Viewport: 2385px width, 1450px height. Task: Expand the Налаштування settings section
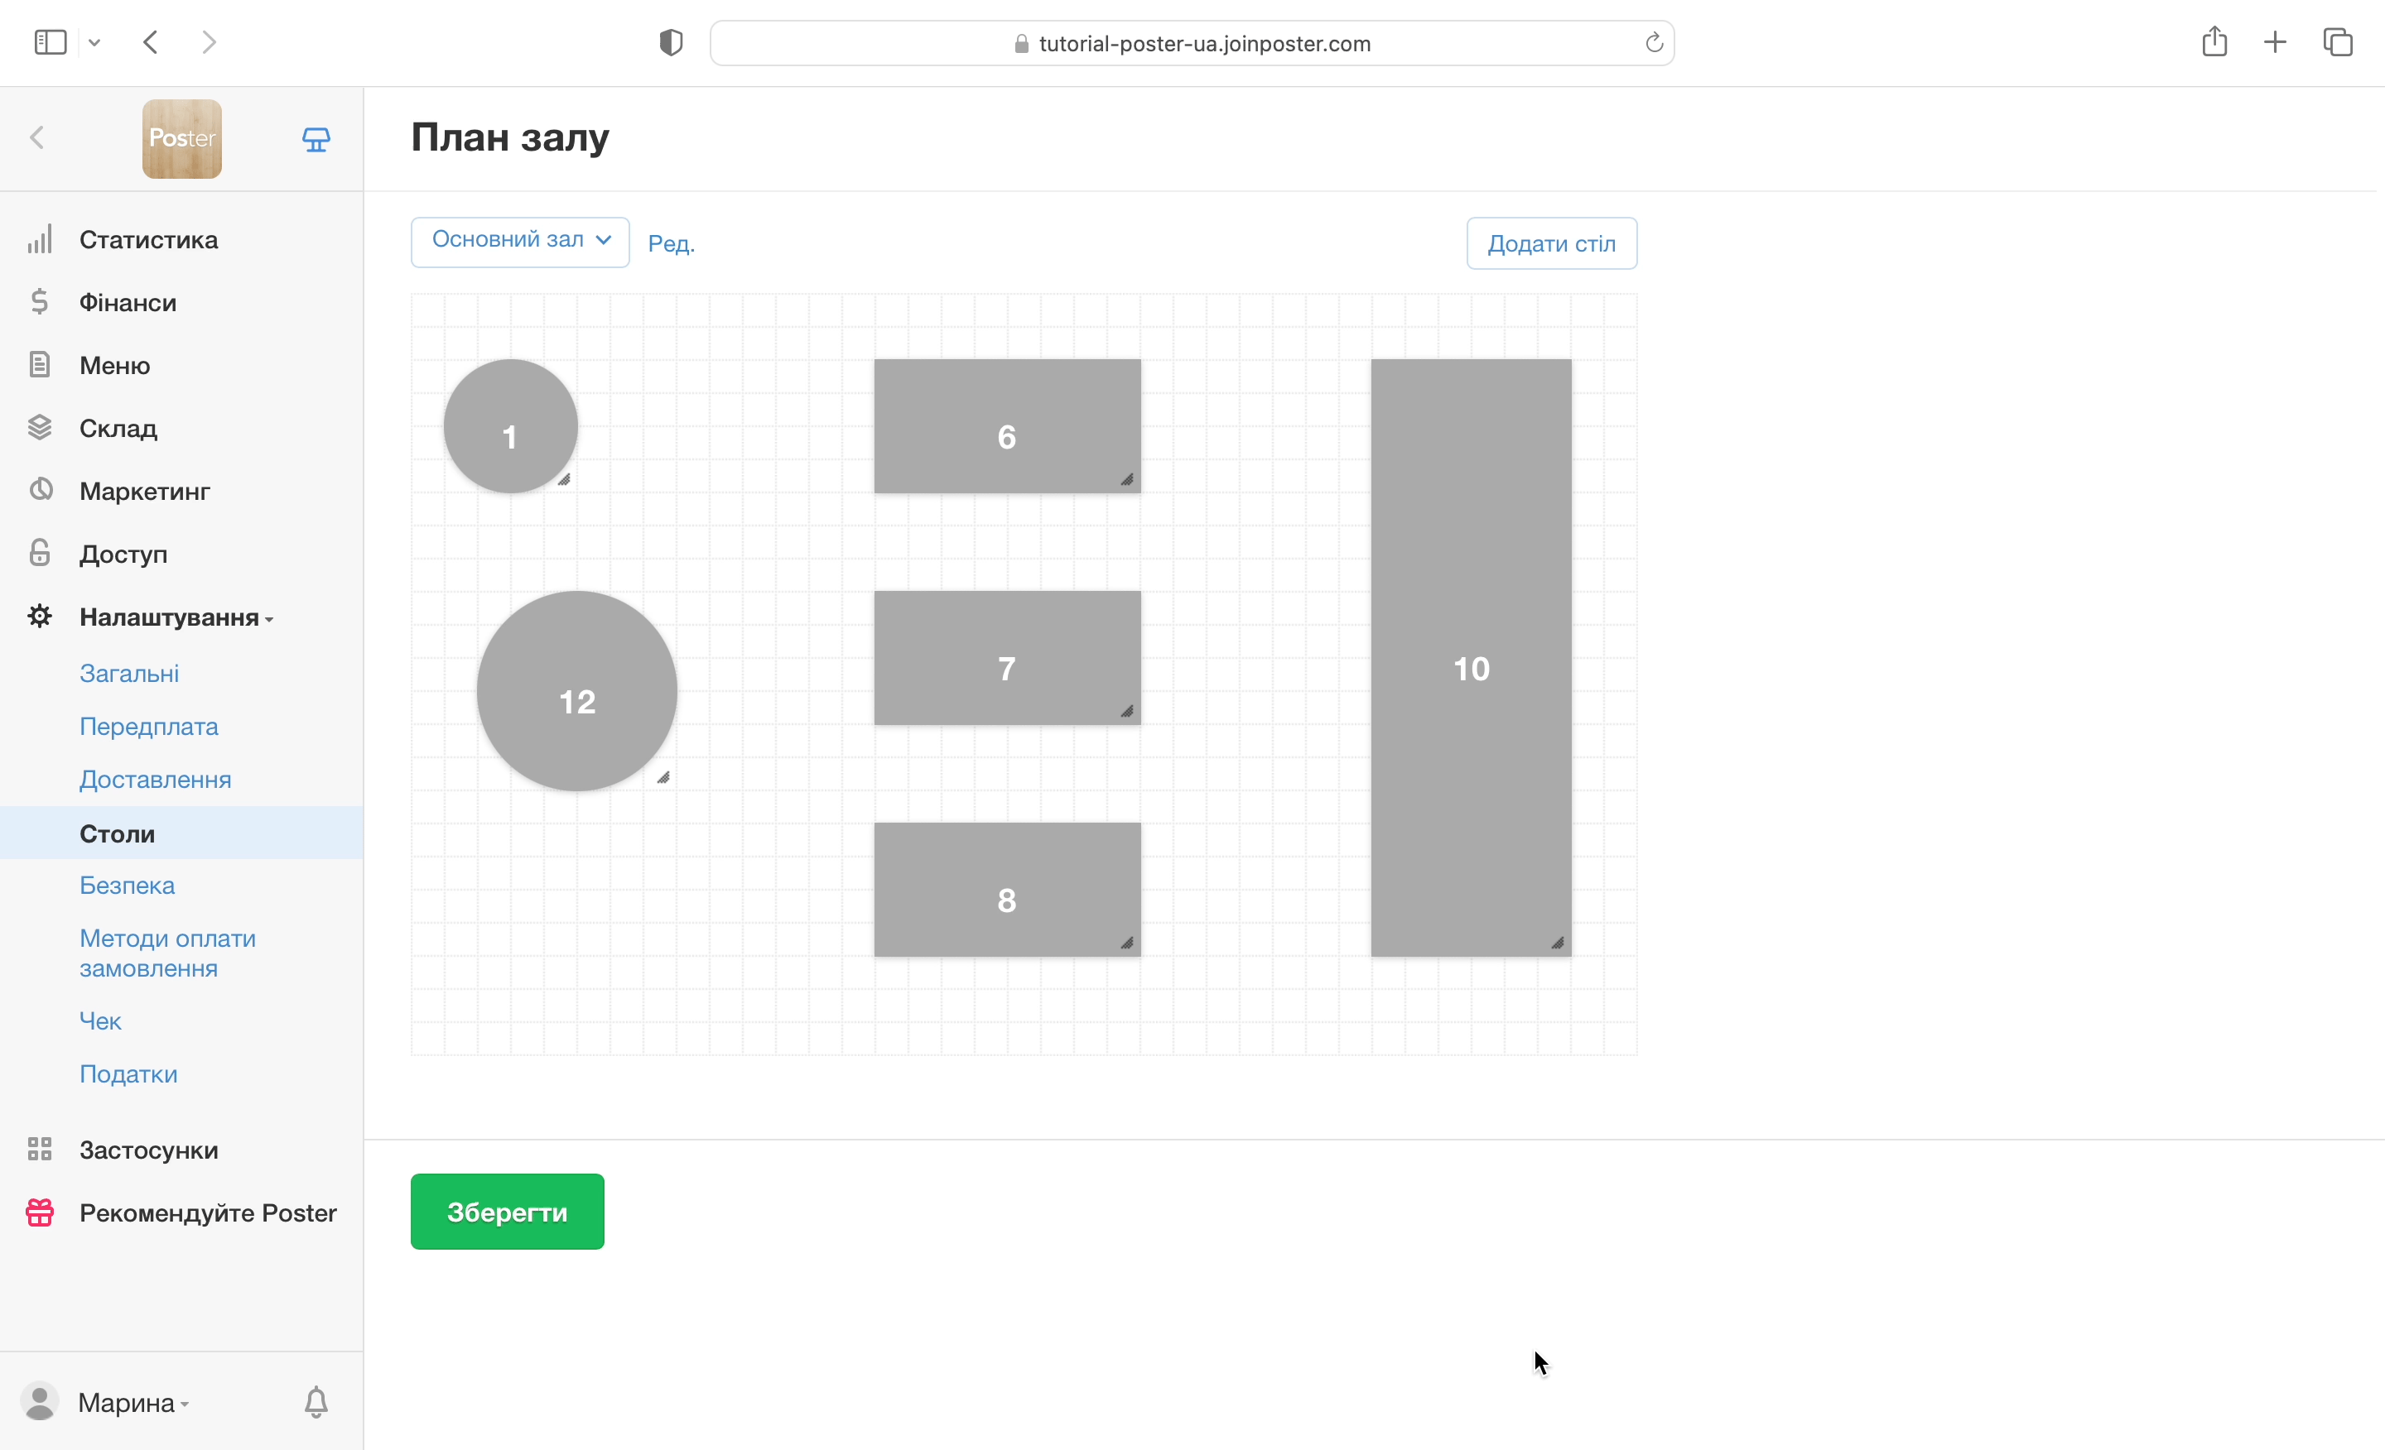point(170,617)
